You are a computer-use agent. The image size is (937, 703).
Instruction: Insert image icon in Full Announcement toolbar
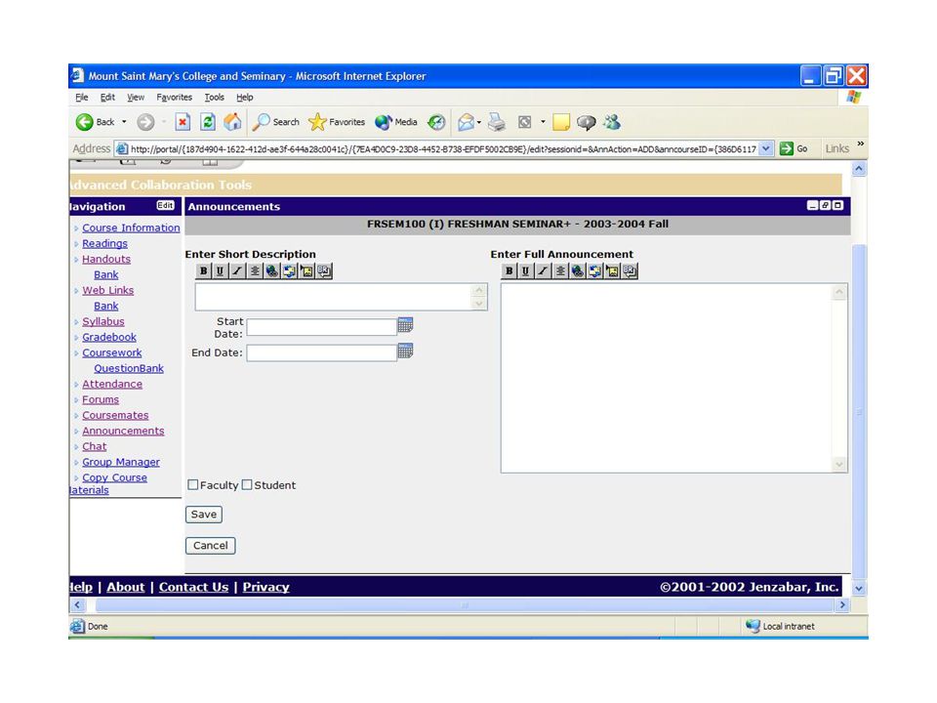(x=612, y=270)
